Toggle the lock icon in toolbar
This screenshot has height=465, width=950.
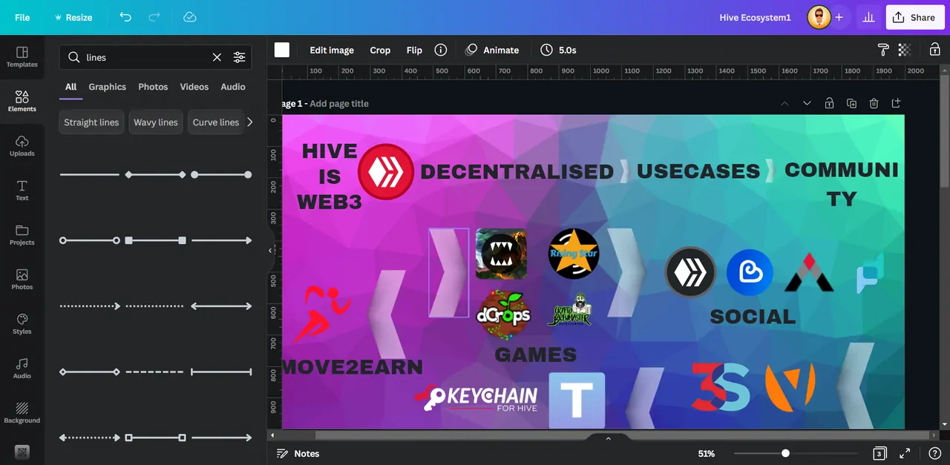coord(935,50)
